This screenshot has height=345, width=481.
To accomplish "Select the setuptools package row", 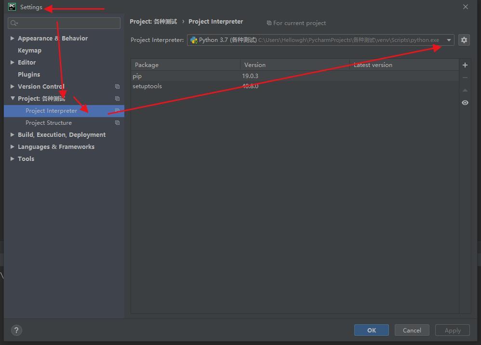I will point(295,86).
